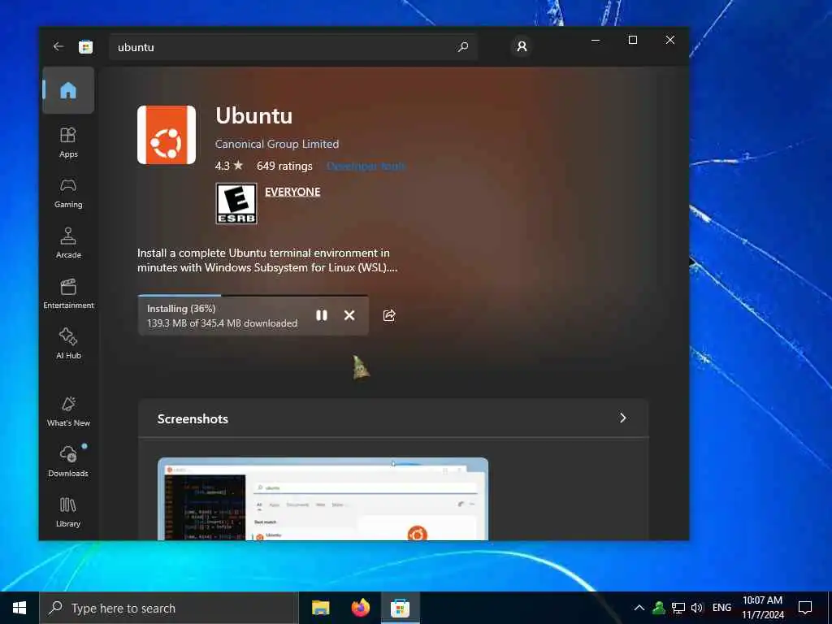
Task: Open Home in the Store sidebar
Action: click(x=68, y=90)
